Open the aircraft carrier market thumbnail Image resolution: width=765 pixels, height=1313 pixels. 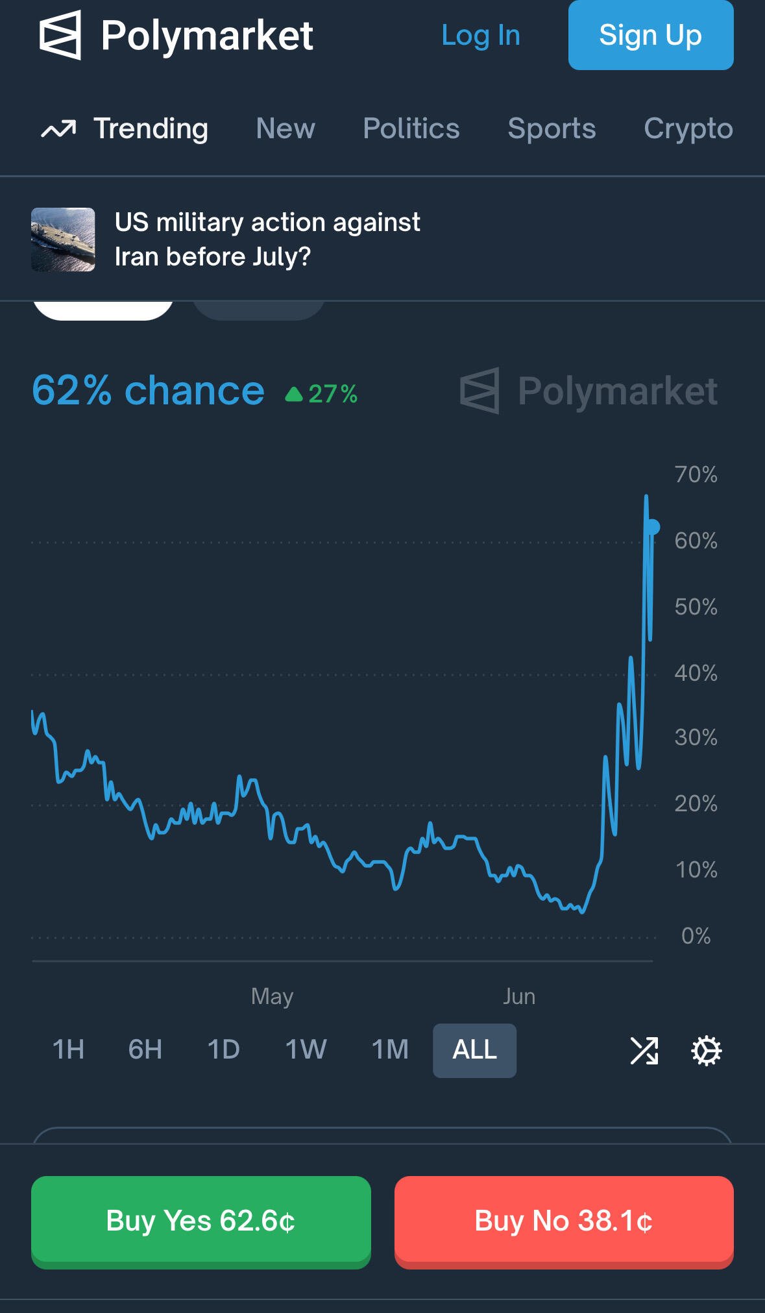[63, 239]
